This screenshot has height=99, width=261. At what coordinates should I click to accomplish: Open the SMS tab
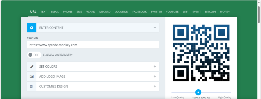tap(79, 12)
